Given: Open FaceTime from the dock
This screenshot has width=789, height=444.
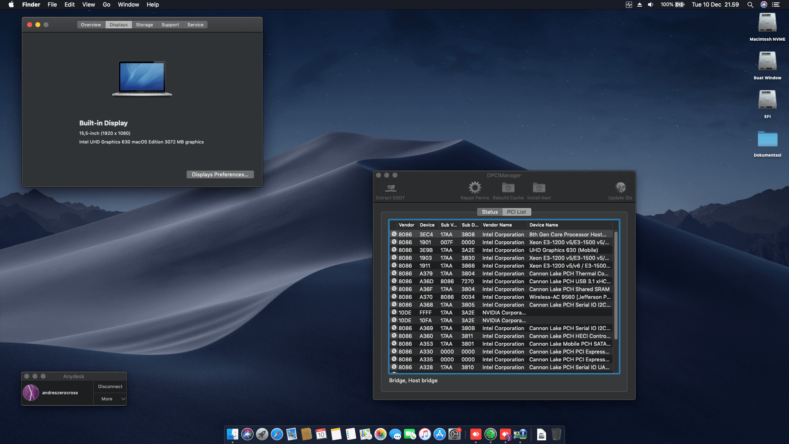Looking at the screenshot, I should [x=410, y=434].
